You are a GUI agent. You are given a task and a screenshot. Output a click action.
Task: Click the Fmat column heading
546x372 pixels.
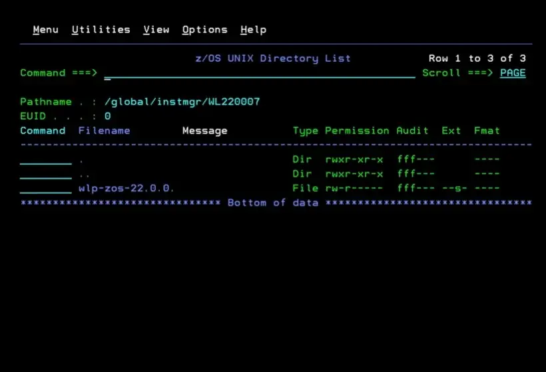(487, 131)
